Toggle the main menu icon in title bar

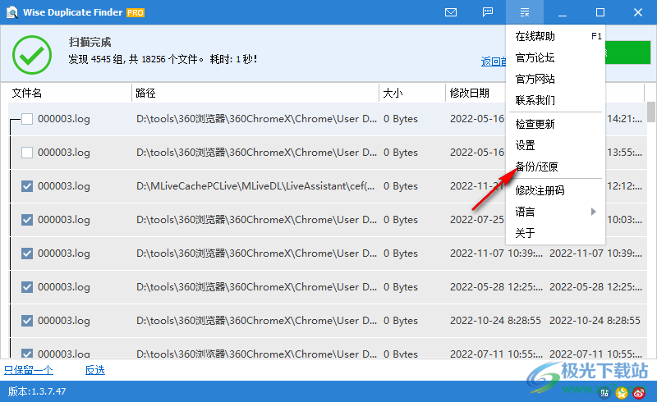click(525, 12)
